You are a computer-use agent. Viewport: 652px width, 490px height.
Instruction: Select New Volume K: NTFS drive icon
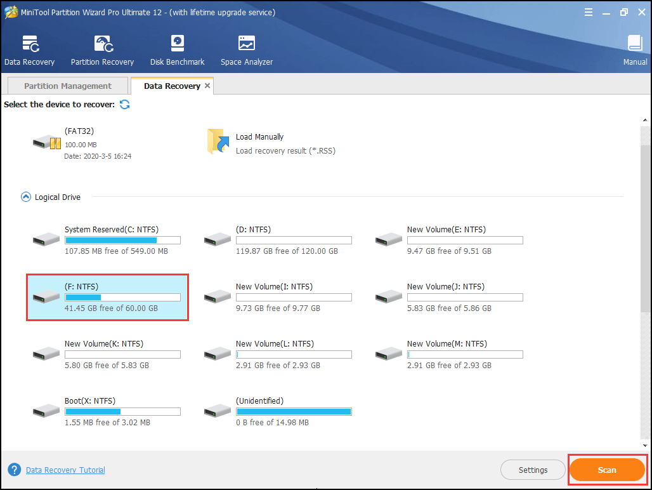click(46, 353)
